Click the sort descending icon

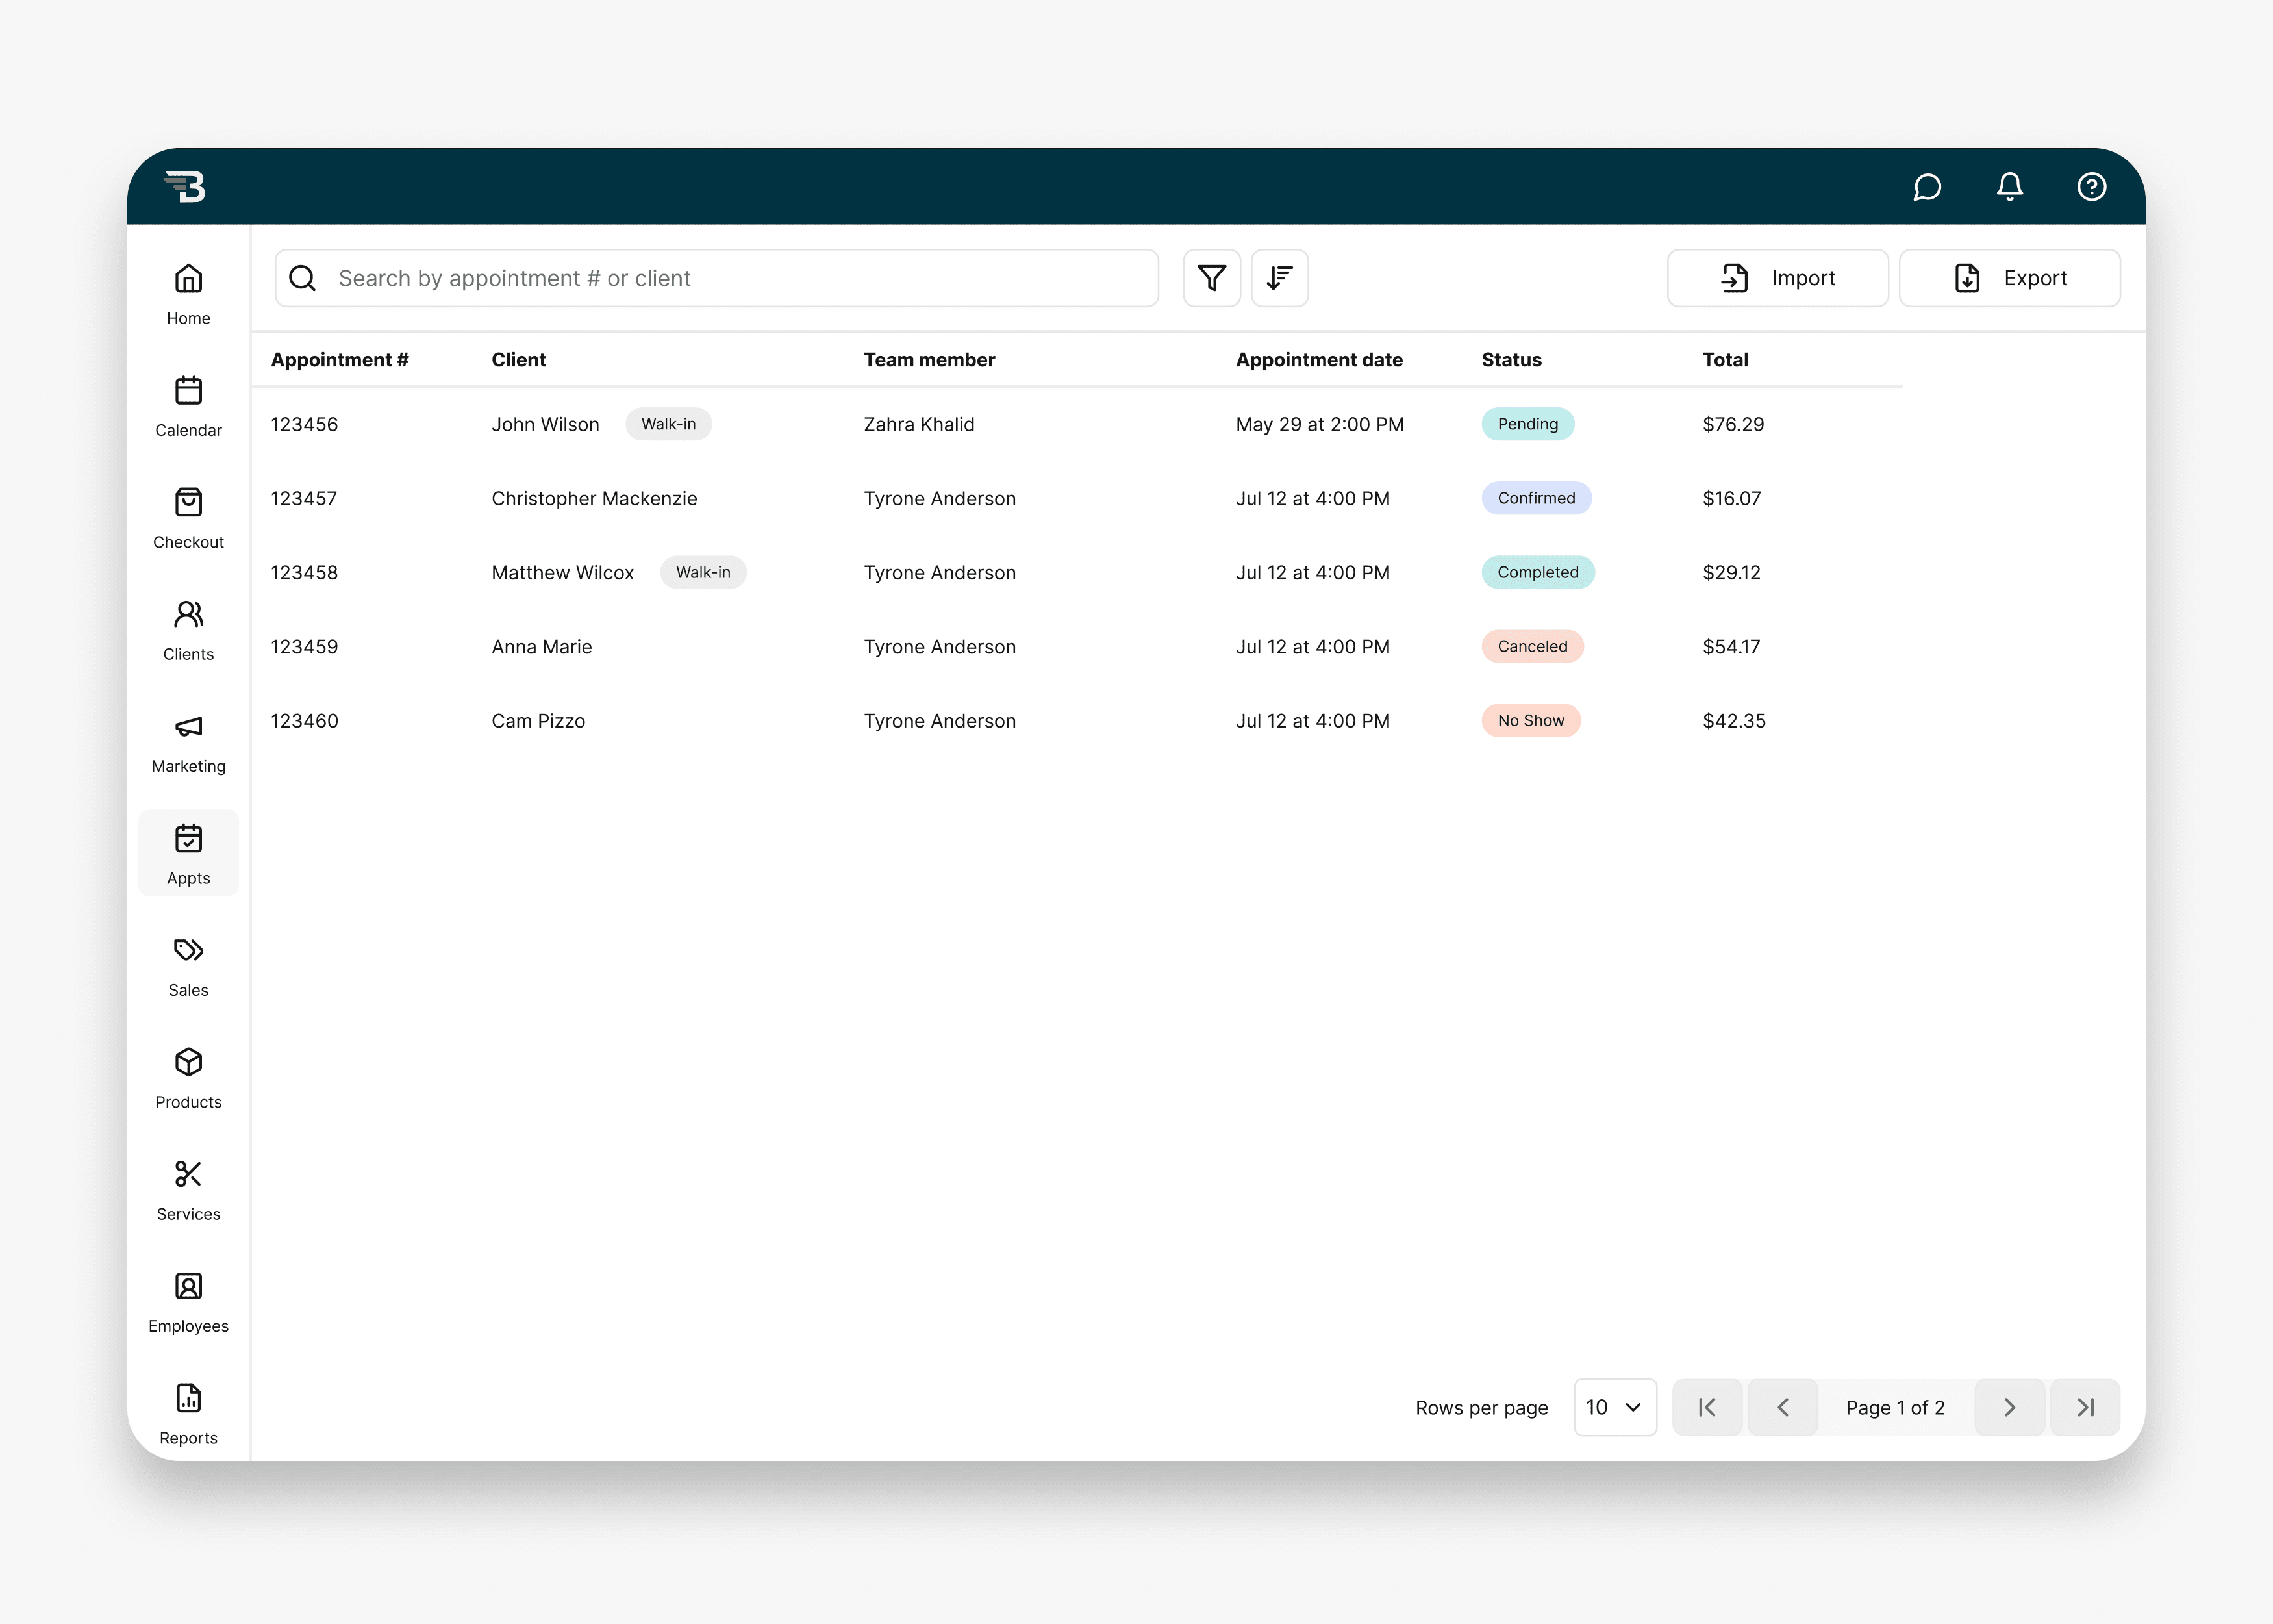click(1279, 278)
